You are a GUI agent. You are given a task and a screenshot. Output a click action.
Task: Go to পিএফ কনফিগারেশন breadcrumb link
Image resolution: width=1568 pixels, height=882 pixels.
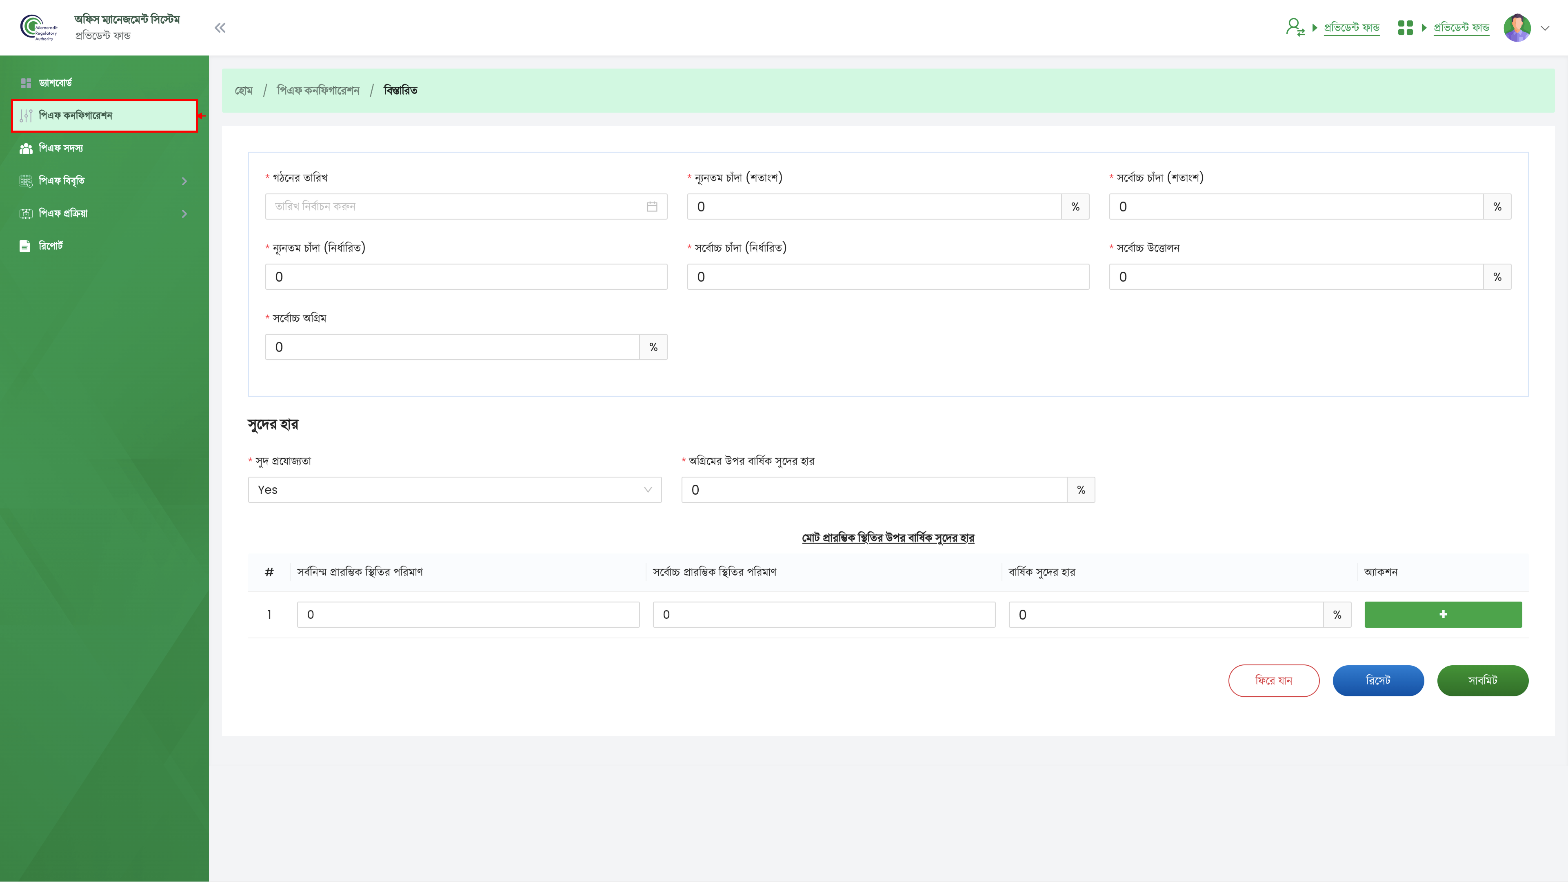[318, 91]
